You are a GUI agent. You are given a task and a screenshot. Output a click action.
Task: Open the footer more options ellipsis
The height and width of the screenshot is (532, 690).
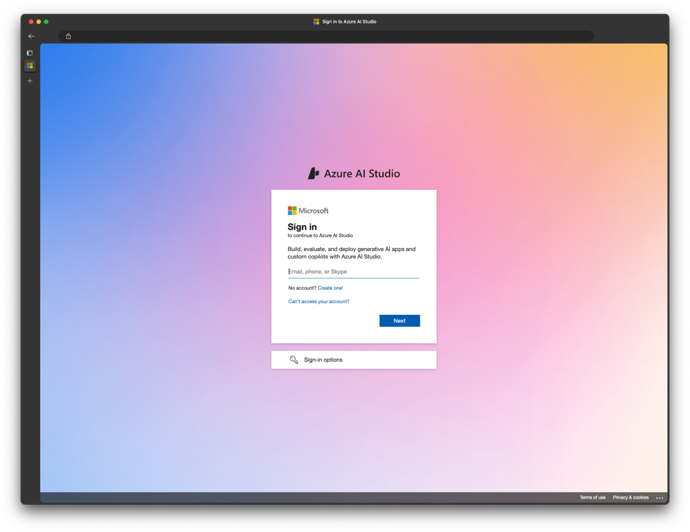(x=659, y=497)
